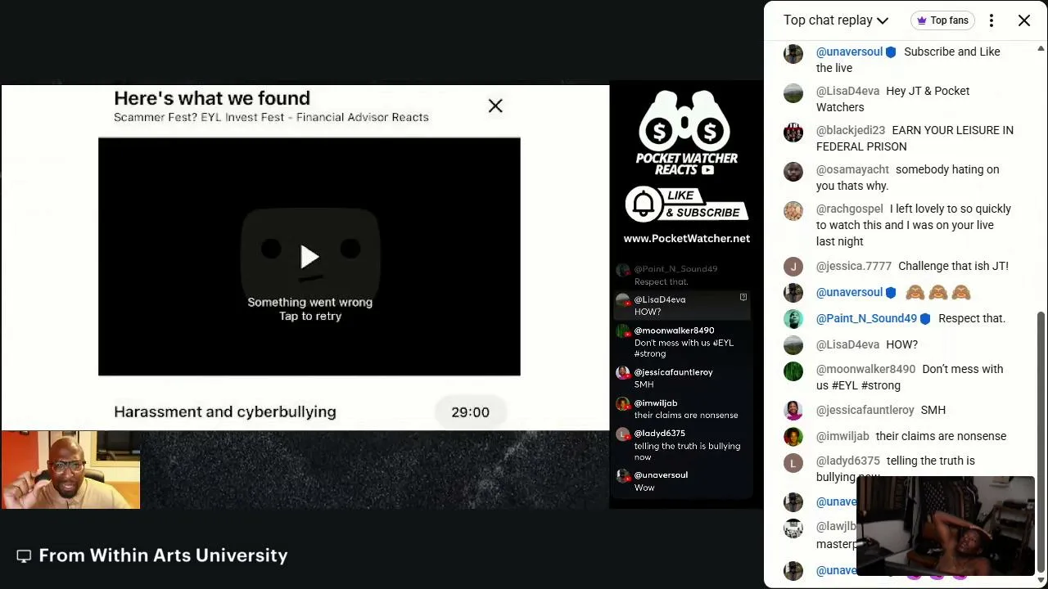Click "Scammer Fest? EYL Invest Fest" video title
Viewport: 1048px width, 589px height.
[271, 117]
